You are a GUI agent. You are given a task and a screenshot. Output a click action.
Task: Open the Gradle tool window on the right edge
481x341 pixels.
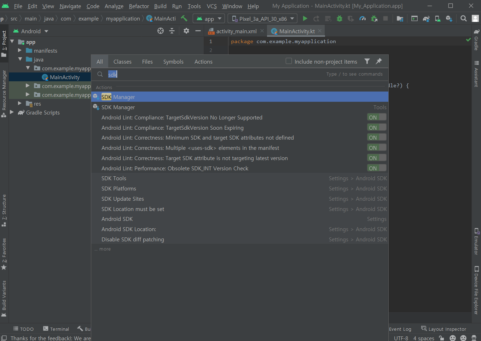pos(476,40)
